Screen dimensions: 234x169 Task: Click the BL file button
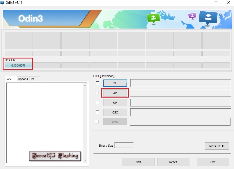tap(115, 83)
